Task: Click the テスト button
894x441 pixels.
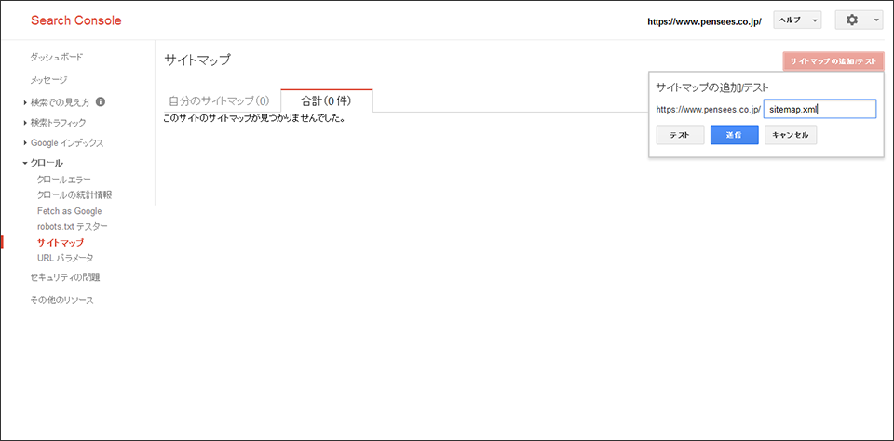Action: pyautogui.click(x=680, y=135)
